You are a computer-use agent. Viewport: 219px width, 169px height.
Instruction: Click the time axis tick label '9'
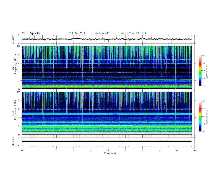(177, 150)
